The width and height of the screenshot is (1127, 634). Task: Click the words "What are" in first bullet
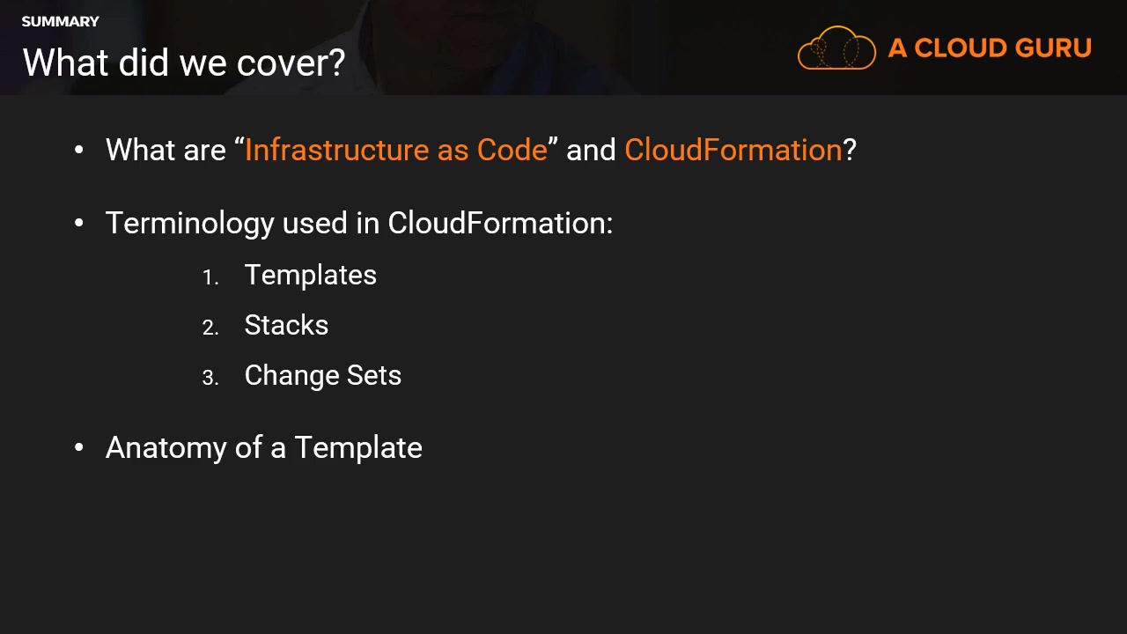166,150
